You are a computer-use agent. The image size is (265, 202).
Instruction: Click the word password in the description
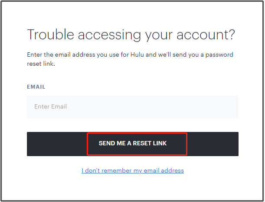click(219, 55)
